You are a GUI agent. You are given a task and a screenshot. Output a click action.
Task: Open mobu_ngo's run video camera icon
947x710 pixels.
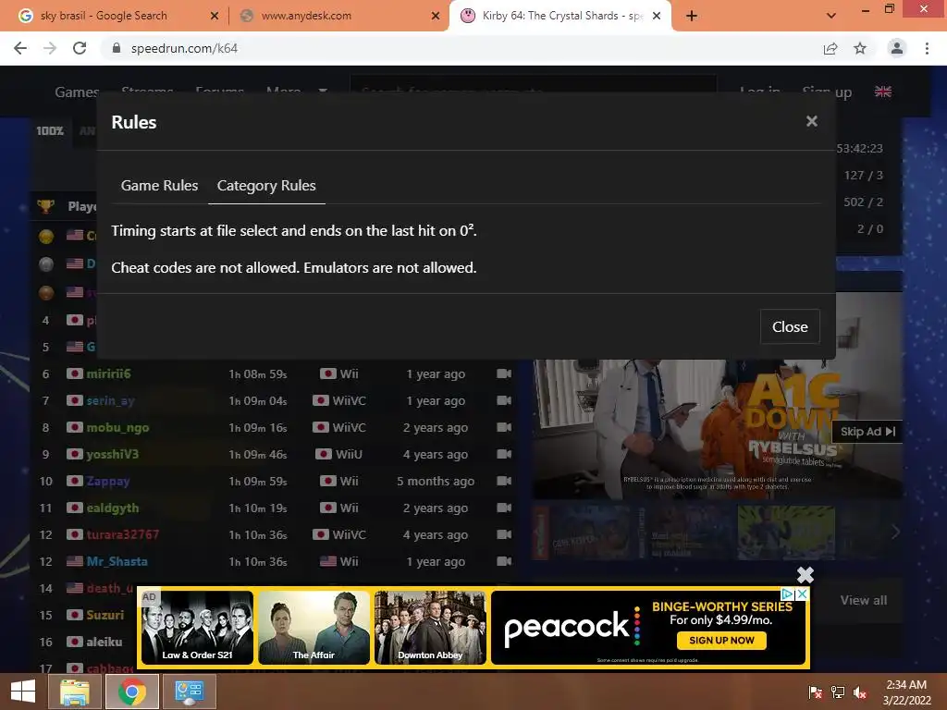(504, 427)
